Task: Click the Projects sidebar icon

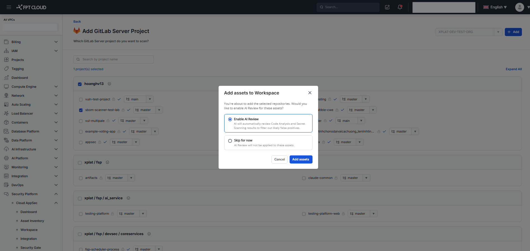Action: point(6,60)
